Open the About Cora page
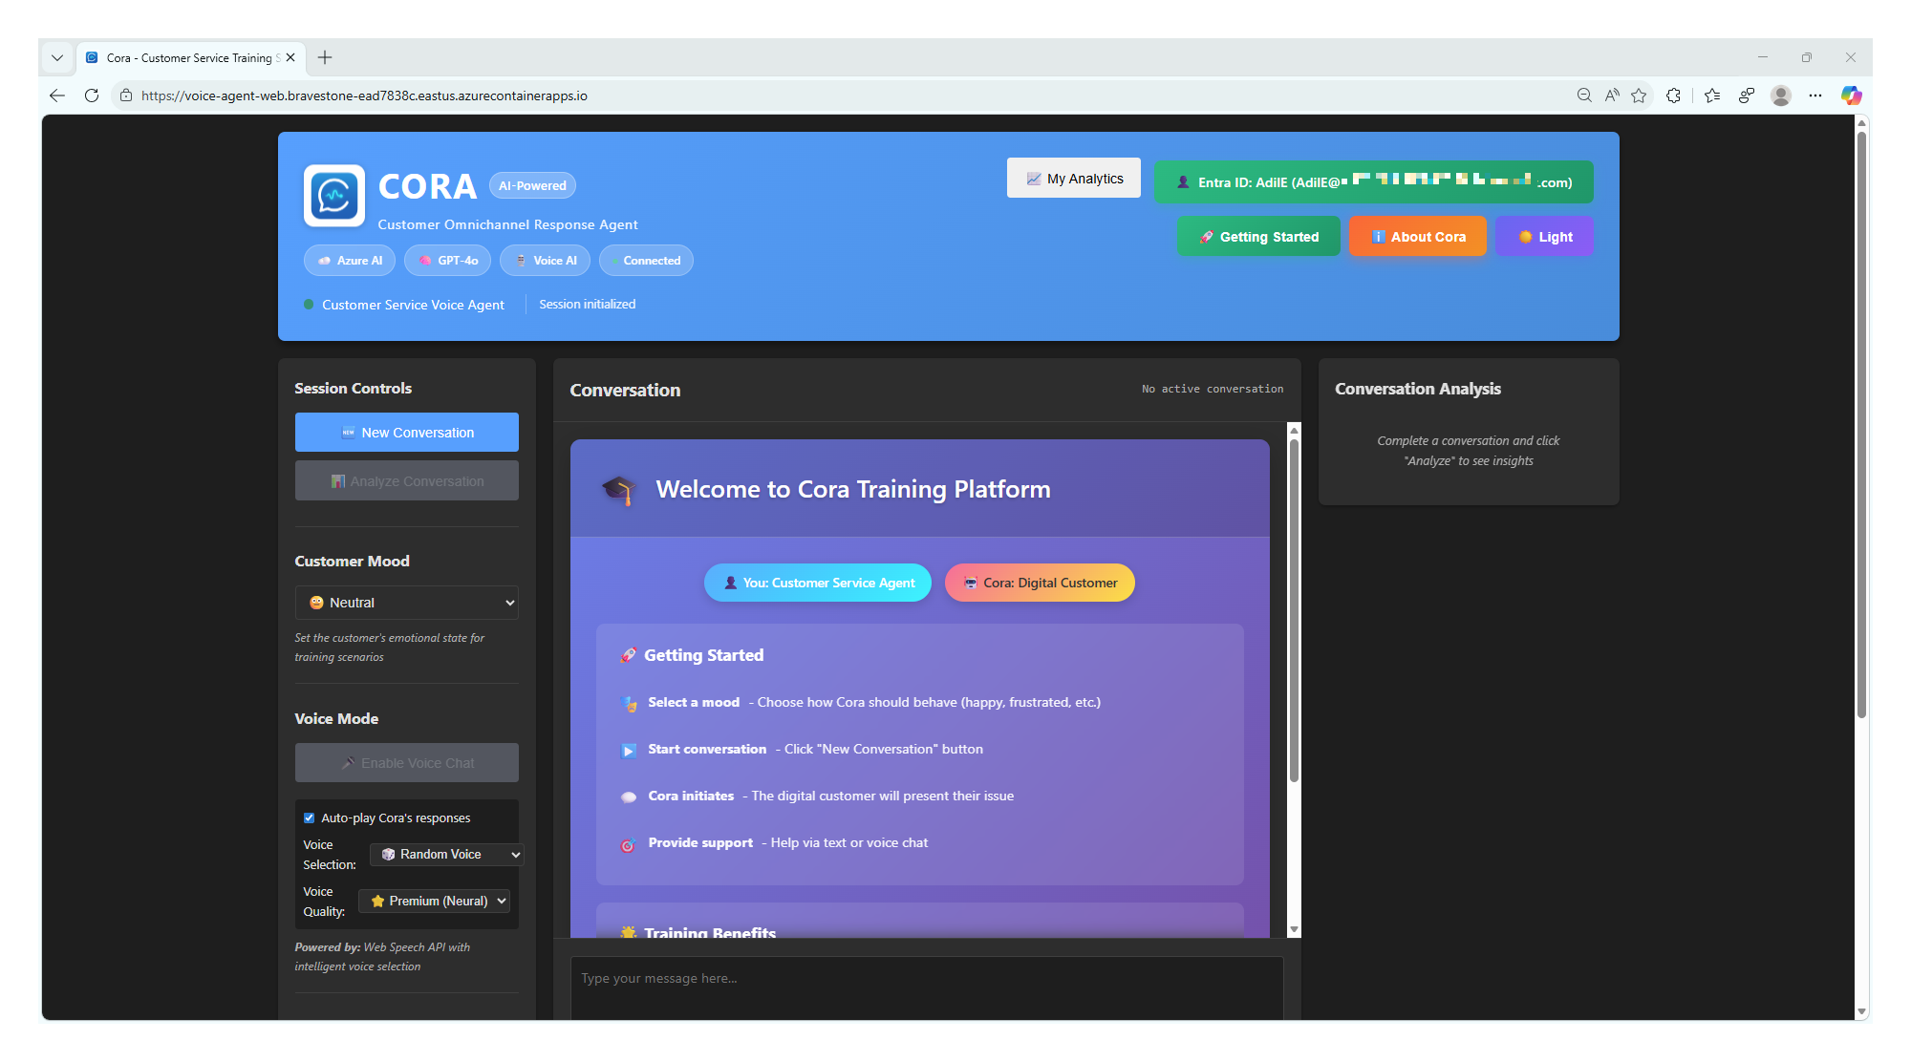The height and width of the screenshot is (1062, 1911). pos(1417,236)
